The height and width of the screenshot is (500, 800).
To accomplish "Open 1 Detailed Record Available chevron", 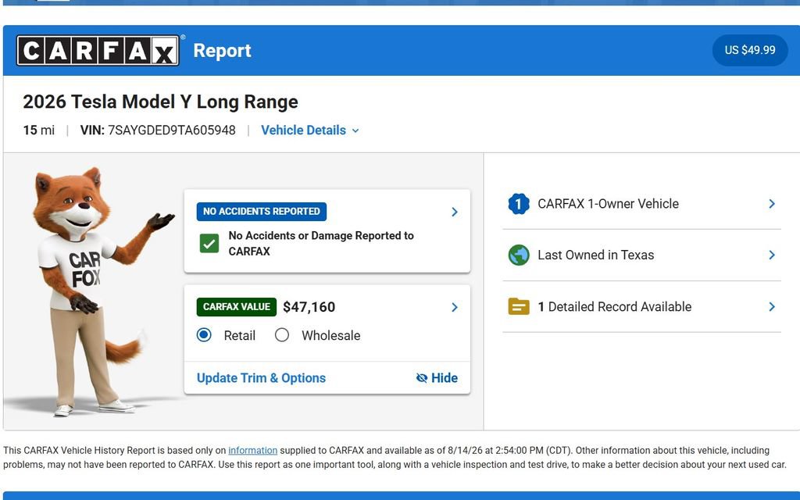I will [771, 306].
